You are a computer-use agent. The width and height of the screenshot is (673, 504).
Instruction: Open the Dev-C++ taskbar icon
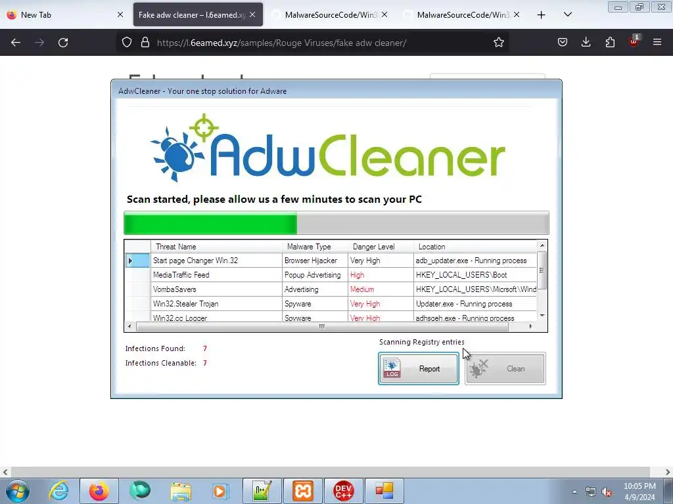pos(343,491)
